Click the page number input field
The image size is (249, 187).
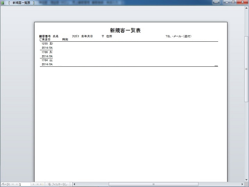click(x=25, y=184)
